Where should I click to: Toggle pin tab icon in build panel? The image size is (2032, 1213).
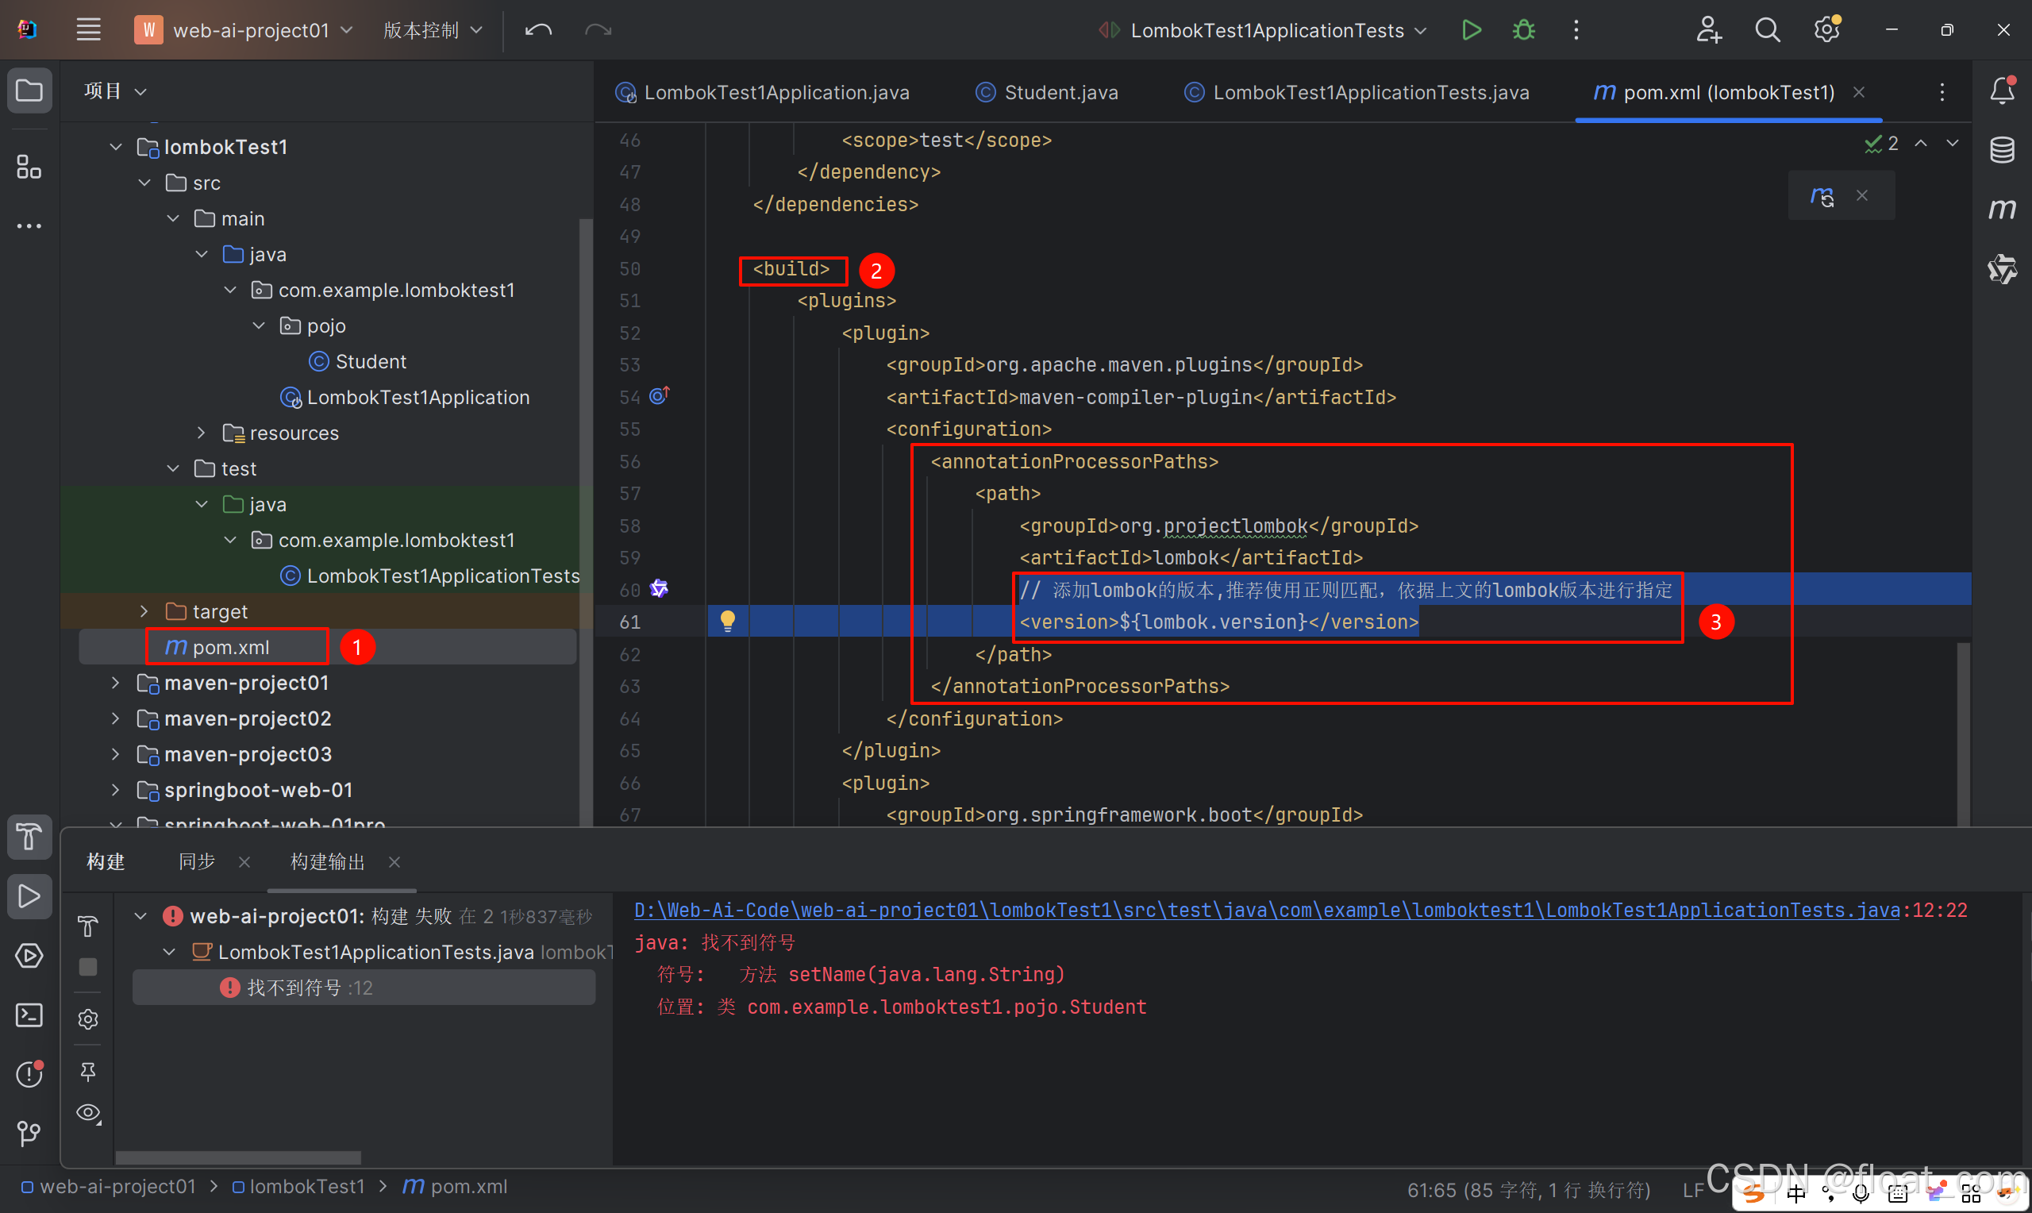pyautogui.click(x=88, y=1071)
